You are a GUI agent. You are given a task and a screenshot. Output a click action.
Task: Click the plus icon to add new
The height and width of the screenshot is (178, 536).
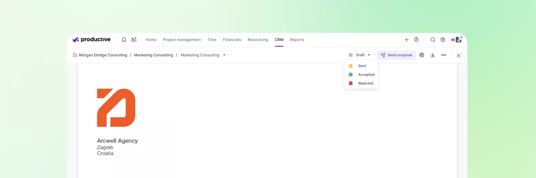tap(406, 40)
